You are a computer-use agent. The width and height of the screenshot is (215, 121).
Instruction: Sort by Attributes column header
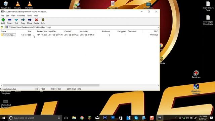(x=106, y=31)
